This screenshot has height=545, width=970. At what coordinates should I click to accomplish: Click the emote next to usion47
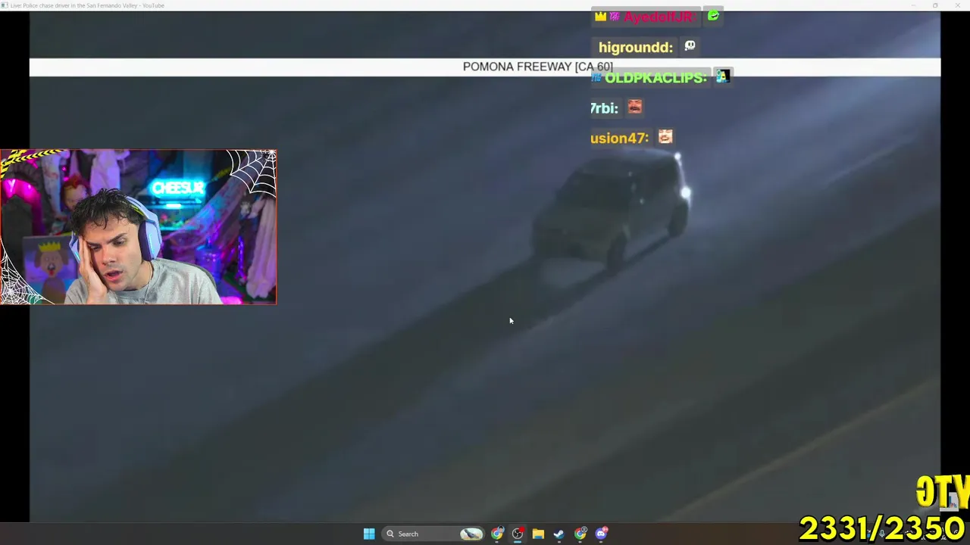(665, 137)
